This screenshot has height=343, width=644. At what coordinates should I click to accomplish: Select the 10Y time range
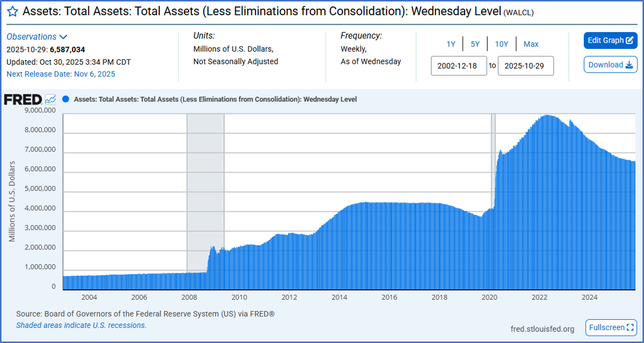502,44
